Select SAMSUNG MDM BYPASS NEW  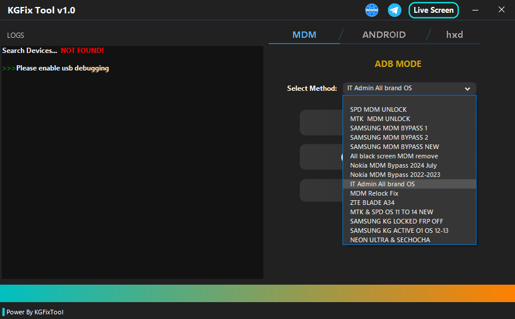click(x=394, y=147)
